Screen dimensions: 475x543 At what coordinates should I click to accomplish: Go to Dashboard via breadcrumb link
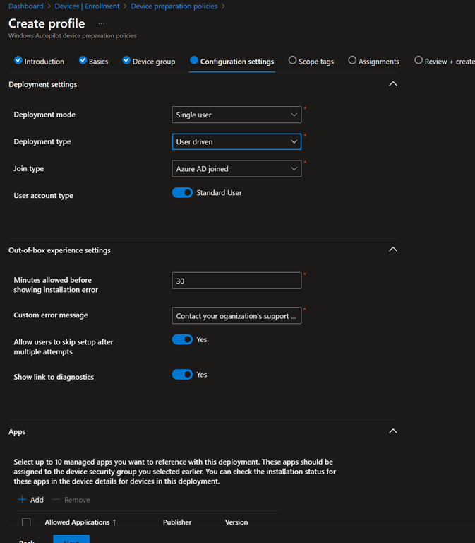(x=25, y=6)
